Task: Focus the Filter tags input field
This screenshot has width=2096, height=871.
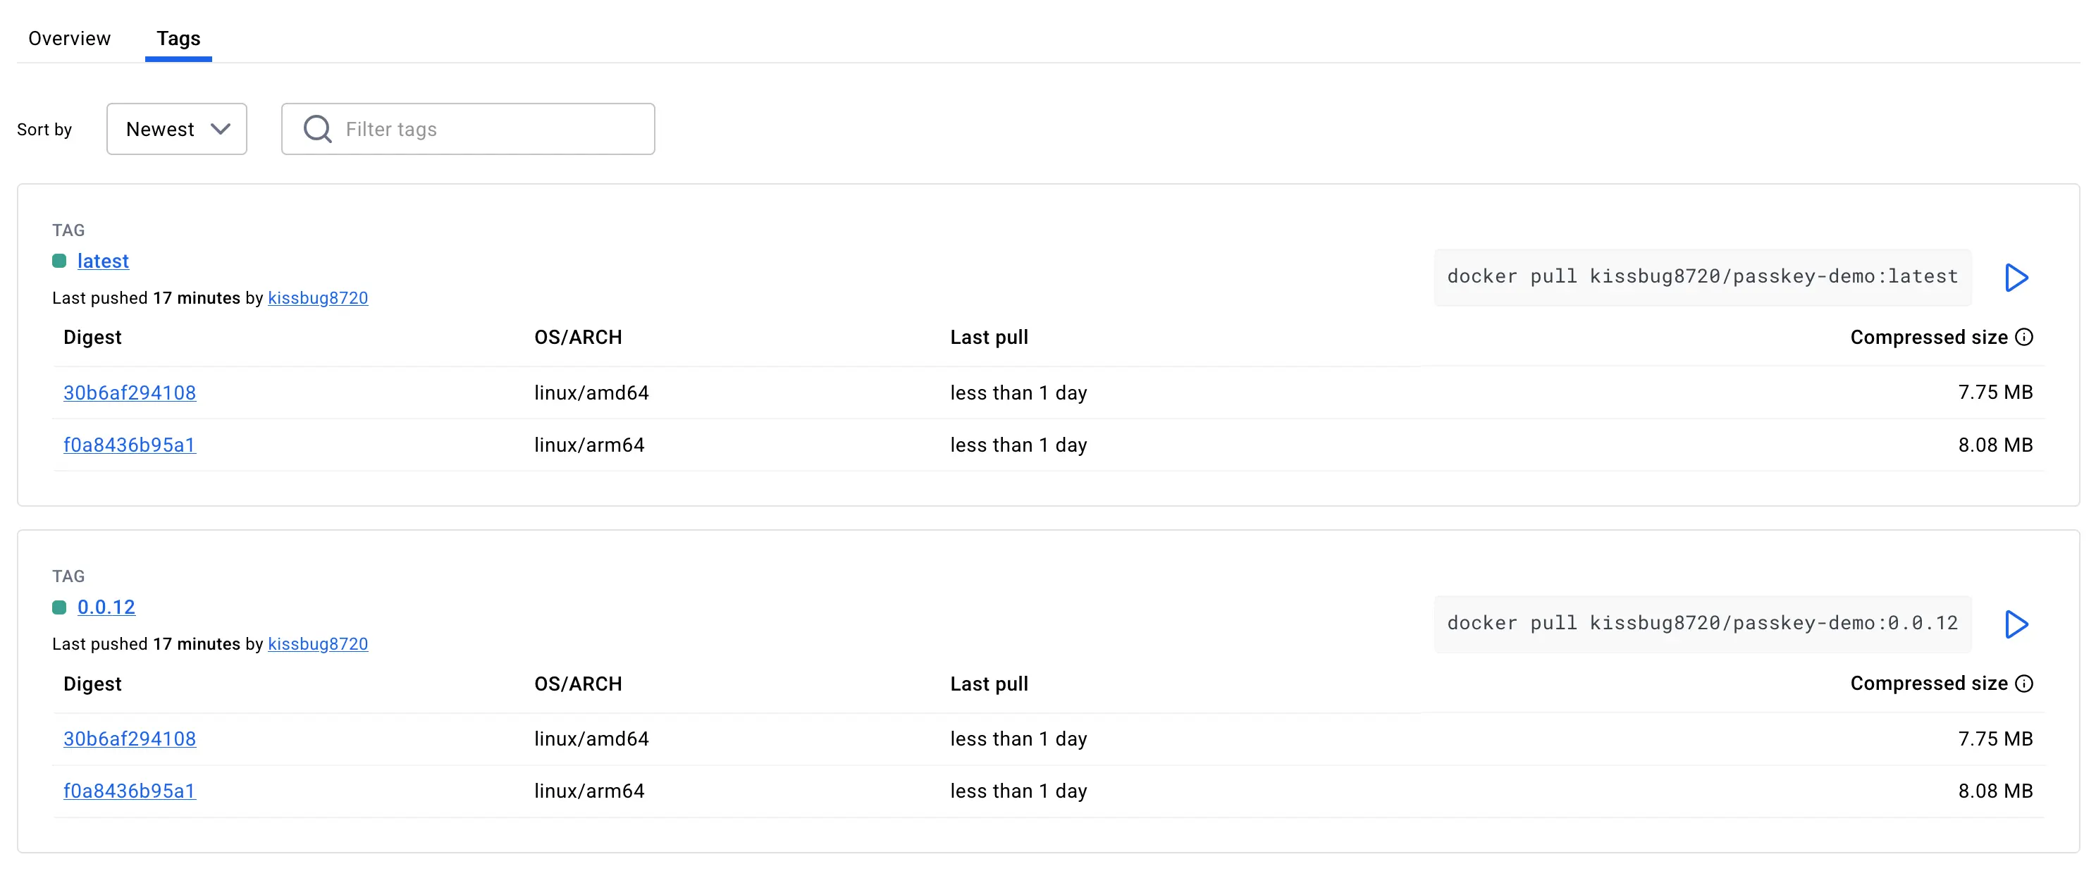Action: (488, 129)
